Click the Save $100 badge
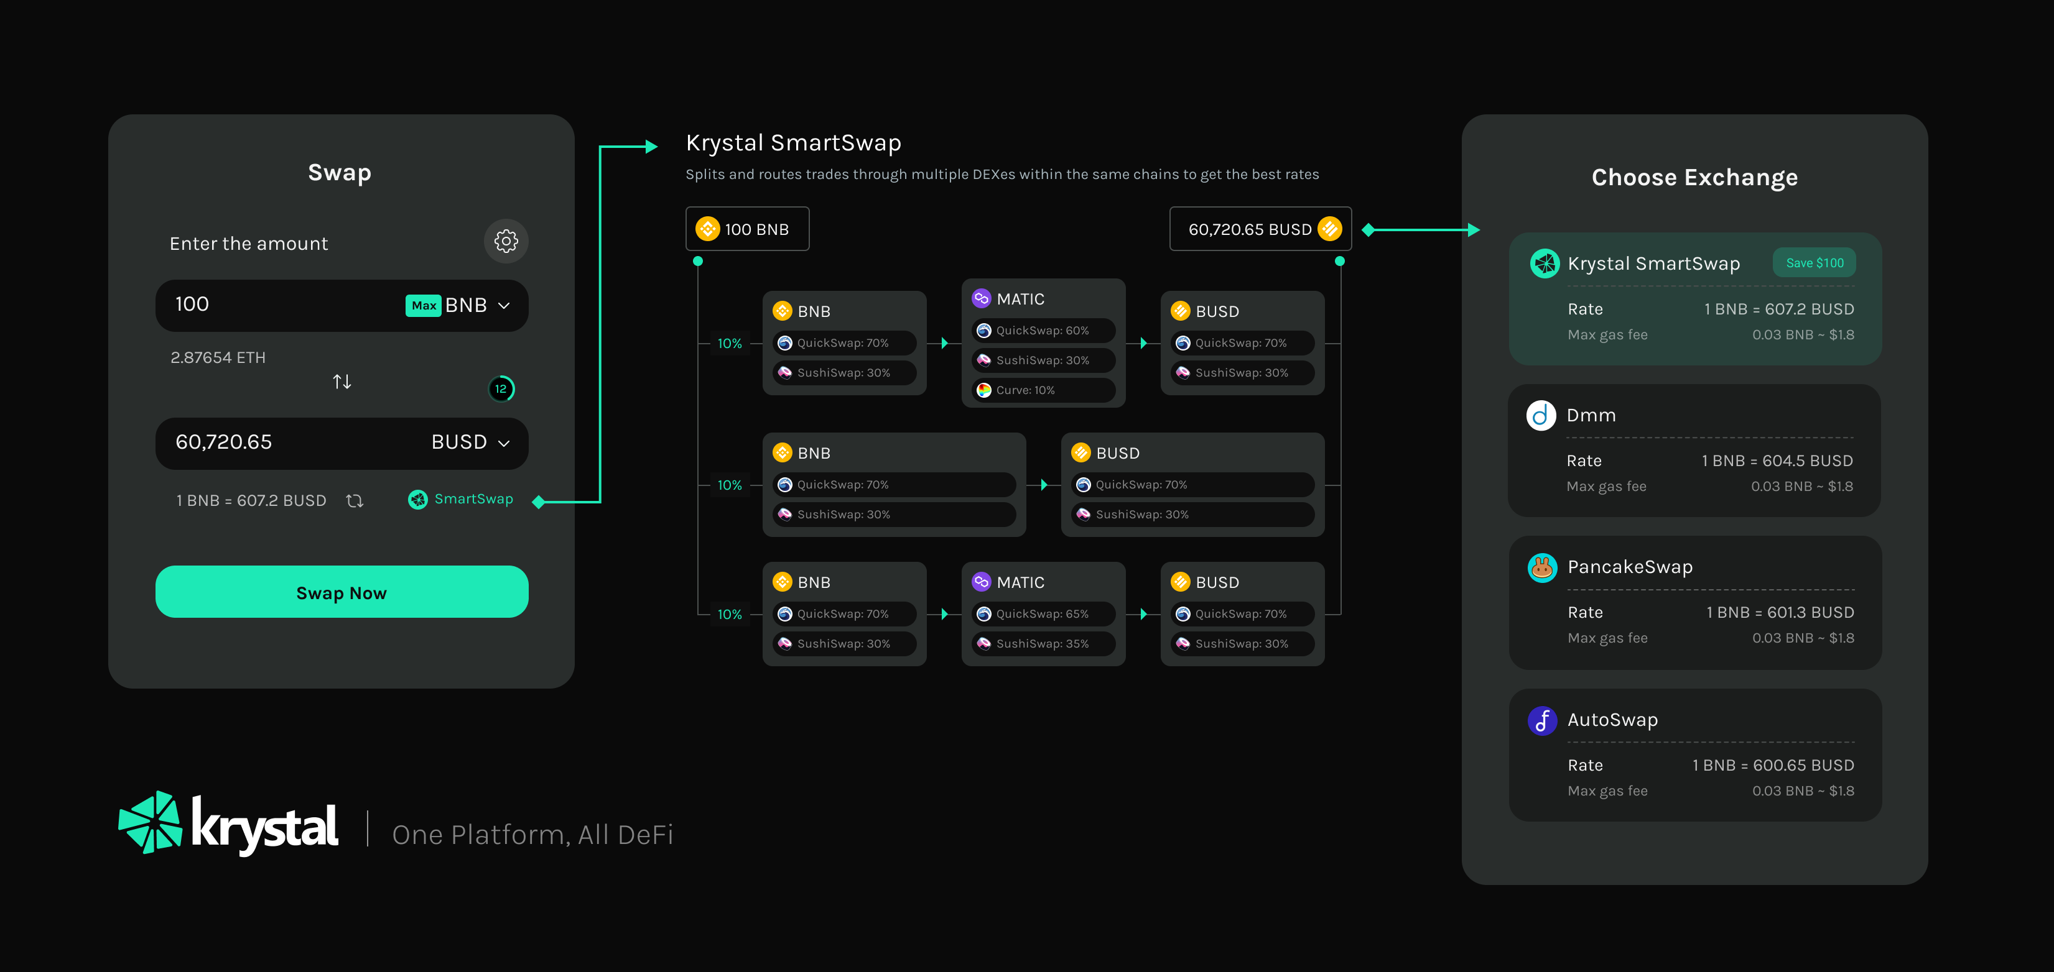The height and width of the screenshot is (972, 2054). coord(1813,263)
